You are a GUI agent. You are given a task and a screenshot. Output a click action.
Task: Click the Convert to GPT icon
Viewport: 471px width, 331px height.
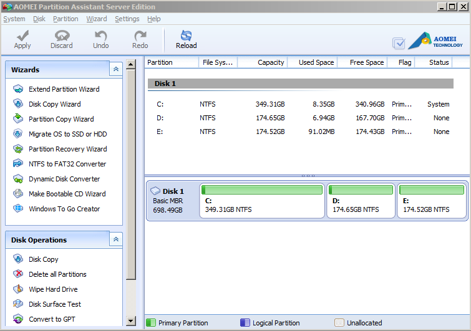(x=18, y=319)
